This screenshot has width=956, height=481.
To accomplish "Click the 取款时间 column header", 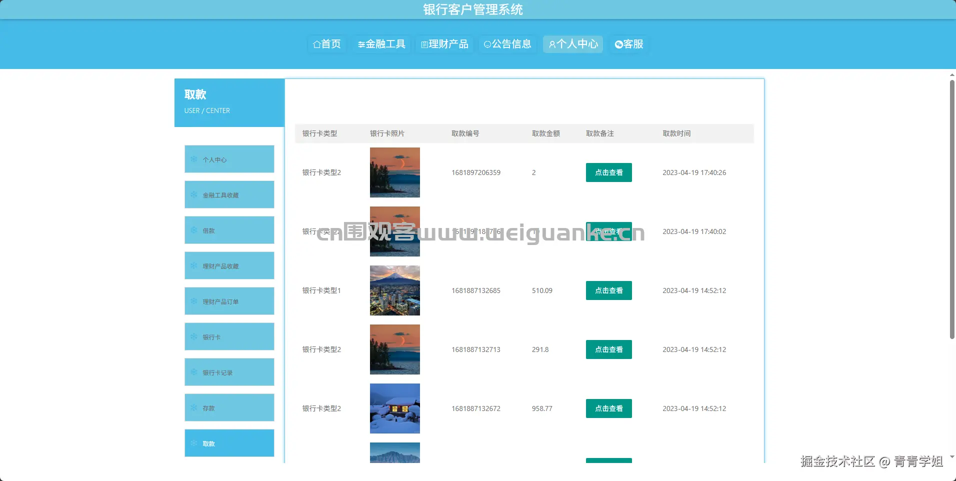I will click(676, 133).
